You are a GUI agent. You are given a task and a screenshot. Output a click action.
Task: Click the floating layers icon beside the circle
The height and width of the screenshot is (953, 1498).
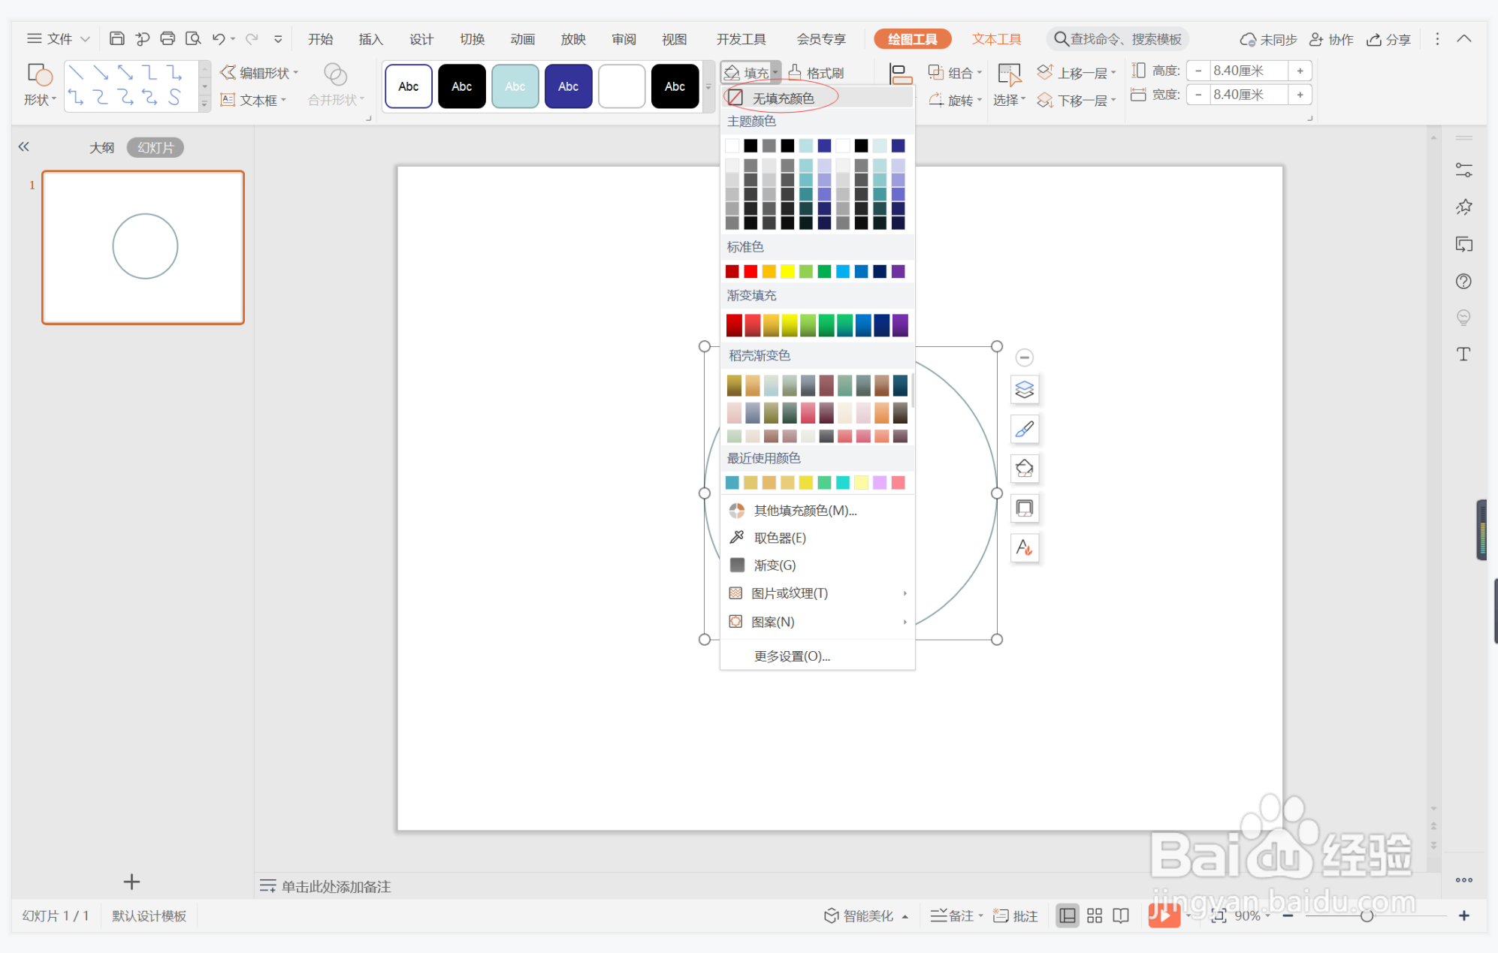pos(1025,390)
